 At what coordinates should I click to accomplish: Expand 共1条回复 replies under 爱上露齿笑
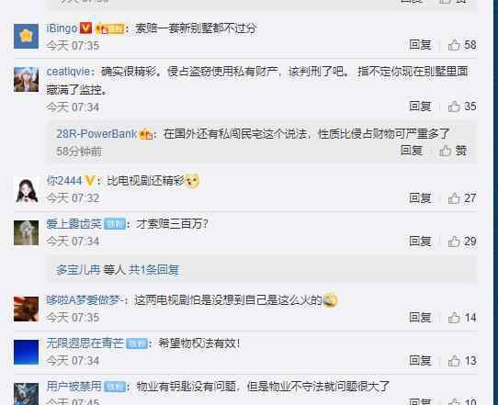(154, 270)
